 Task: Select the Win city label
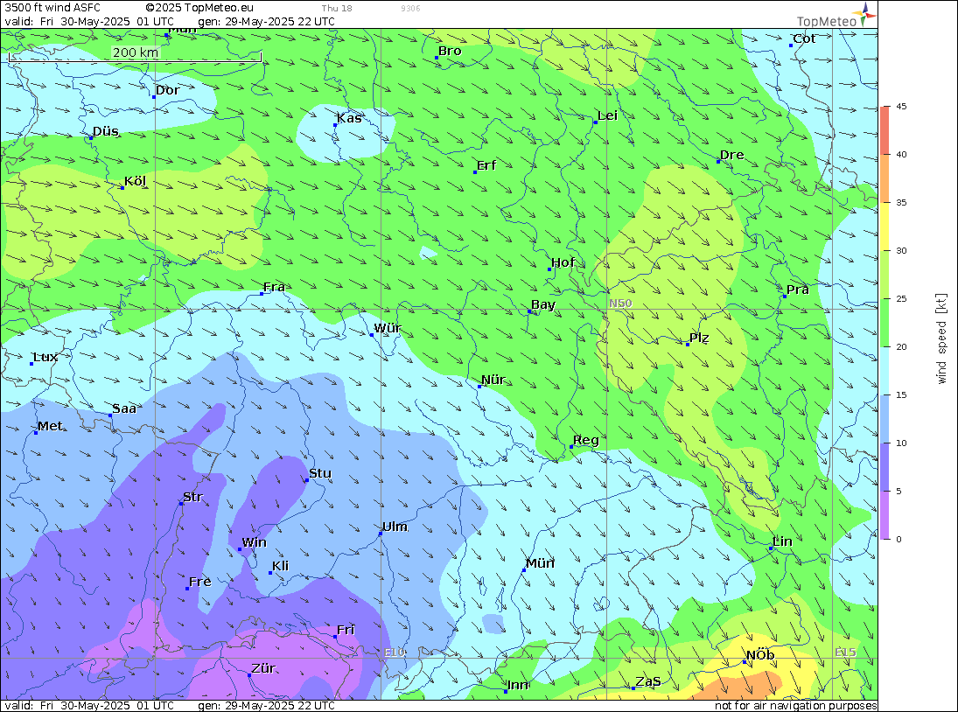pos(255,543)
